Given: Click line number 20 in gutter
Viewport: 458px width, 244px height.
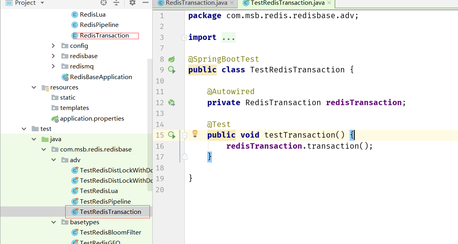Looking at the screenshot, I should click(x=160, y=190).
